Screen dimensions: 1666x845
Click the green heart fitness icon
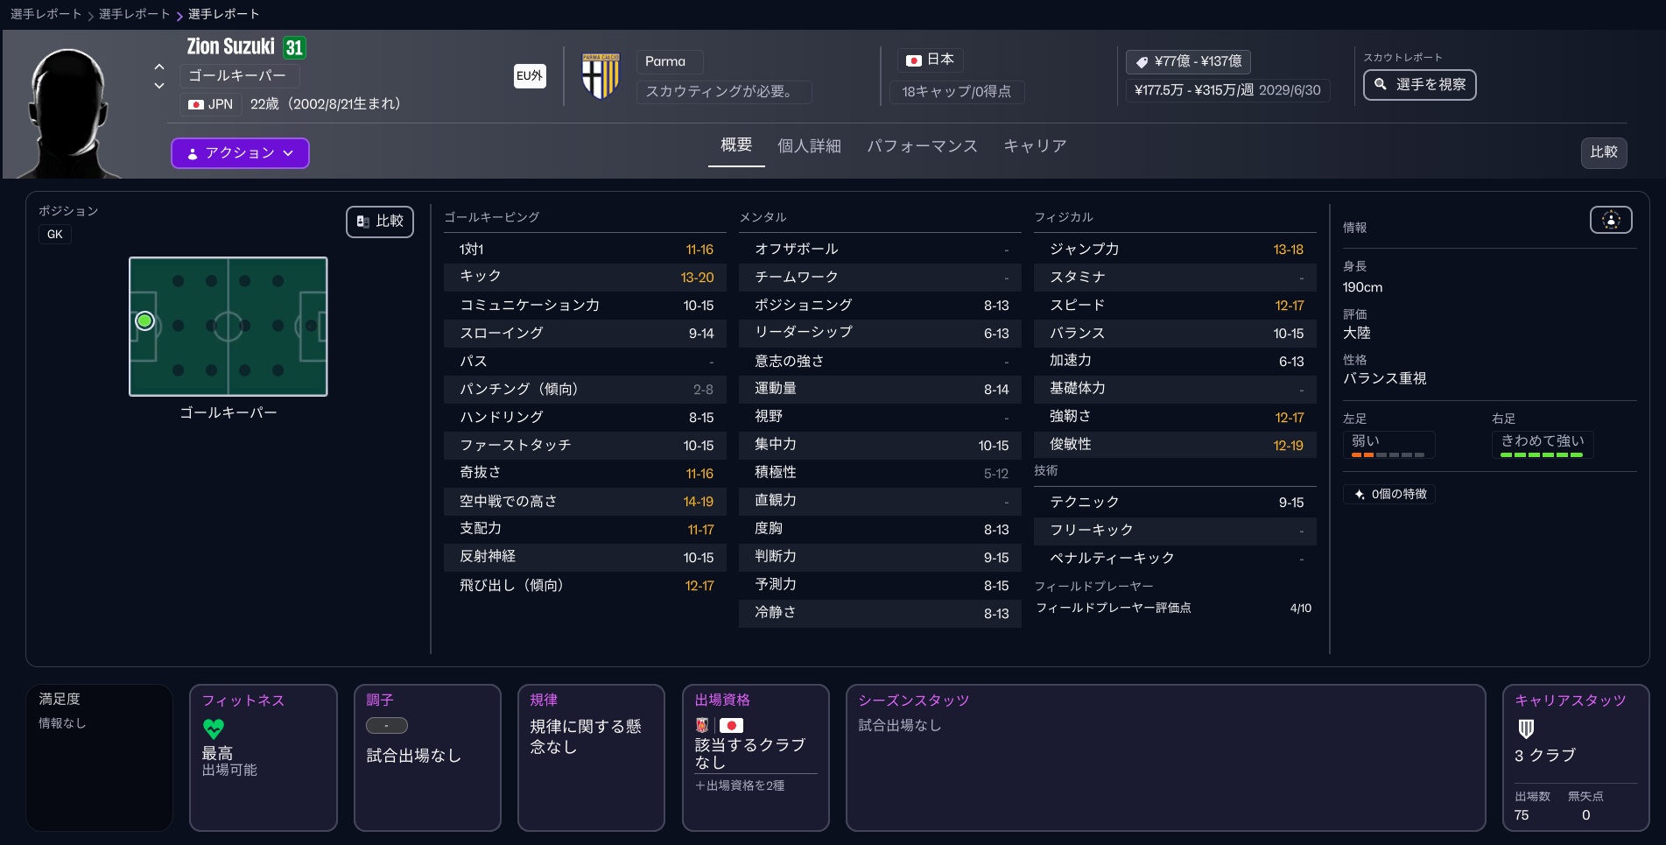coord(214,729)
